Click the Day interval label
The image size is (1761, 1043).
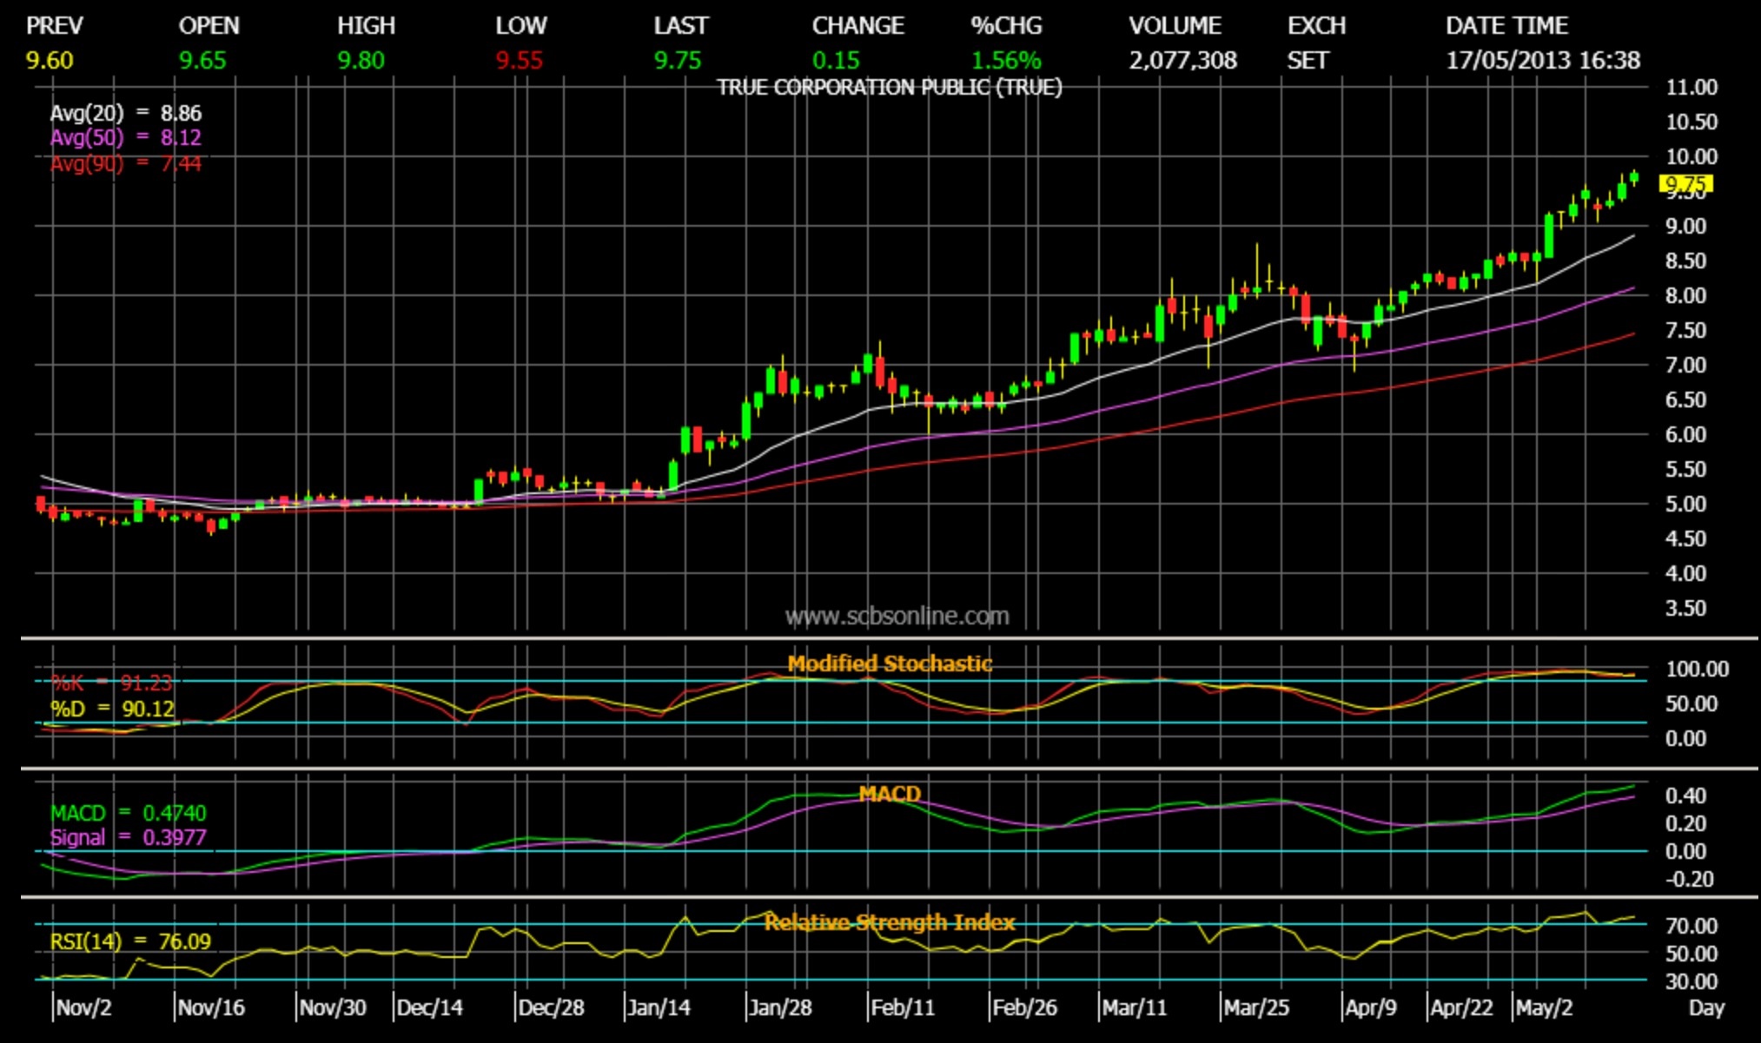click(1706, 1008)
